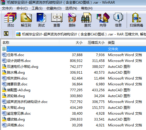Image resolution: width=146 pixels, height=130 pixels.
Task: Sort by the 大小 column header
Action: tap(72, 43)
